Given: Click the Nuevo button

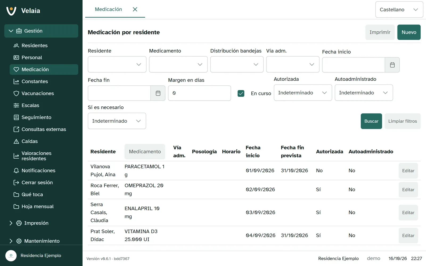Looking at the screenshot, I should pos(409,32).
